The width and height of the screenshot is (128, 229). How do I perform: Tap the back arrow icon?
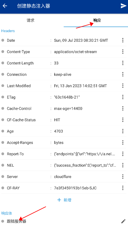click(x=5, y=6)
